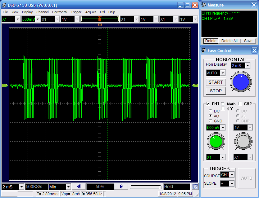Screen dimensions: 259x198
Task: Click the gray CH2 voltage knob
Action: [x=243, y=141]
